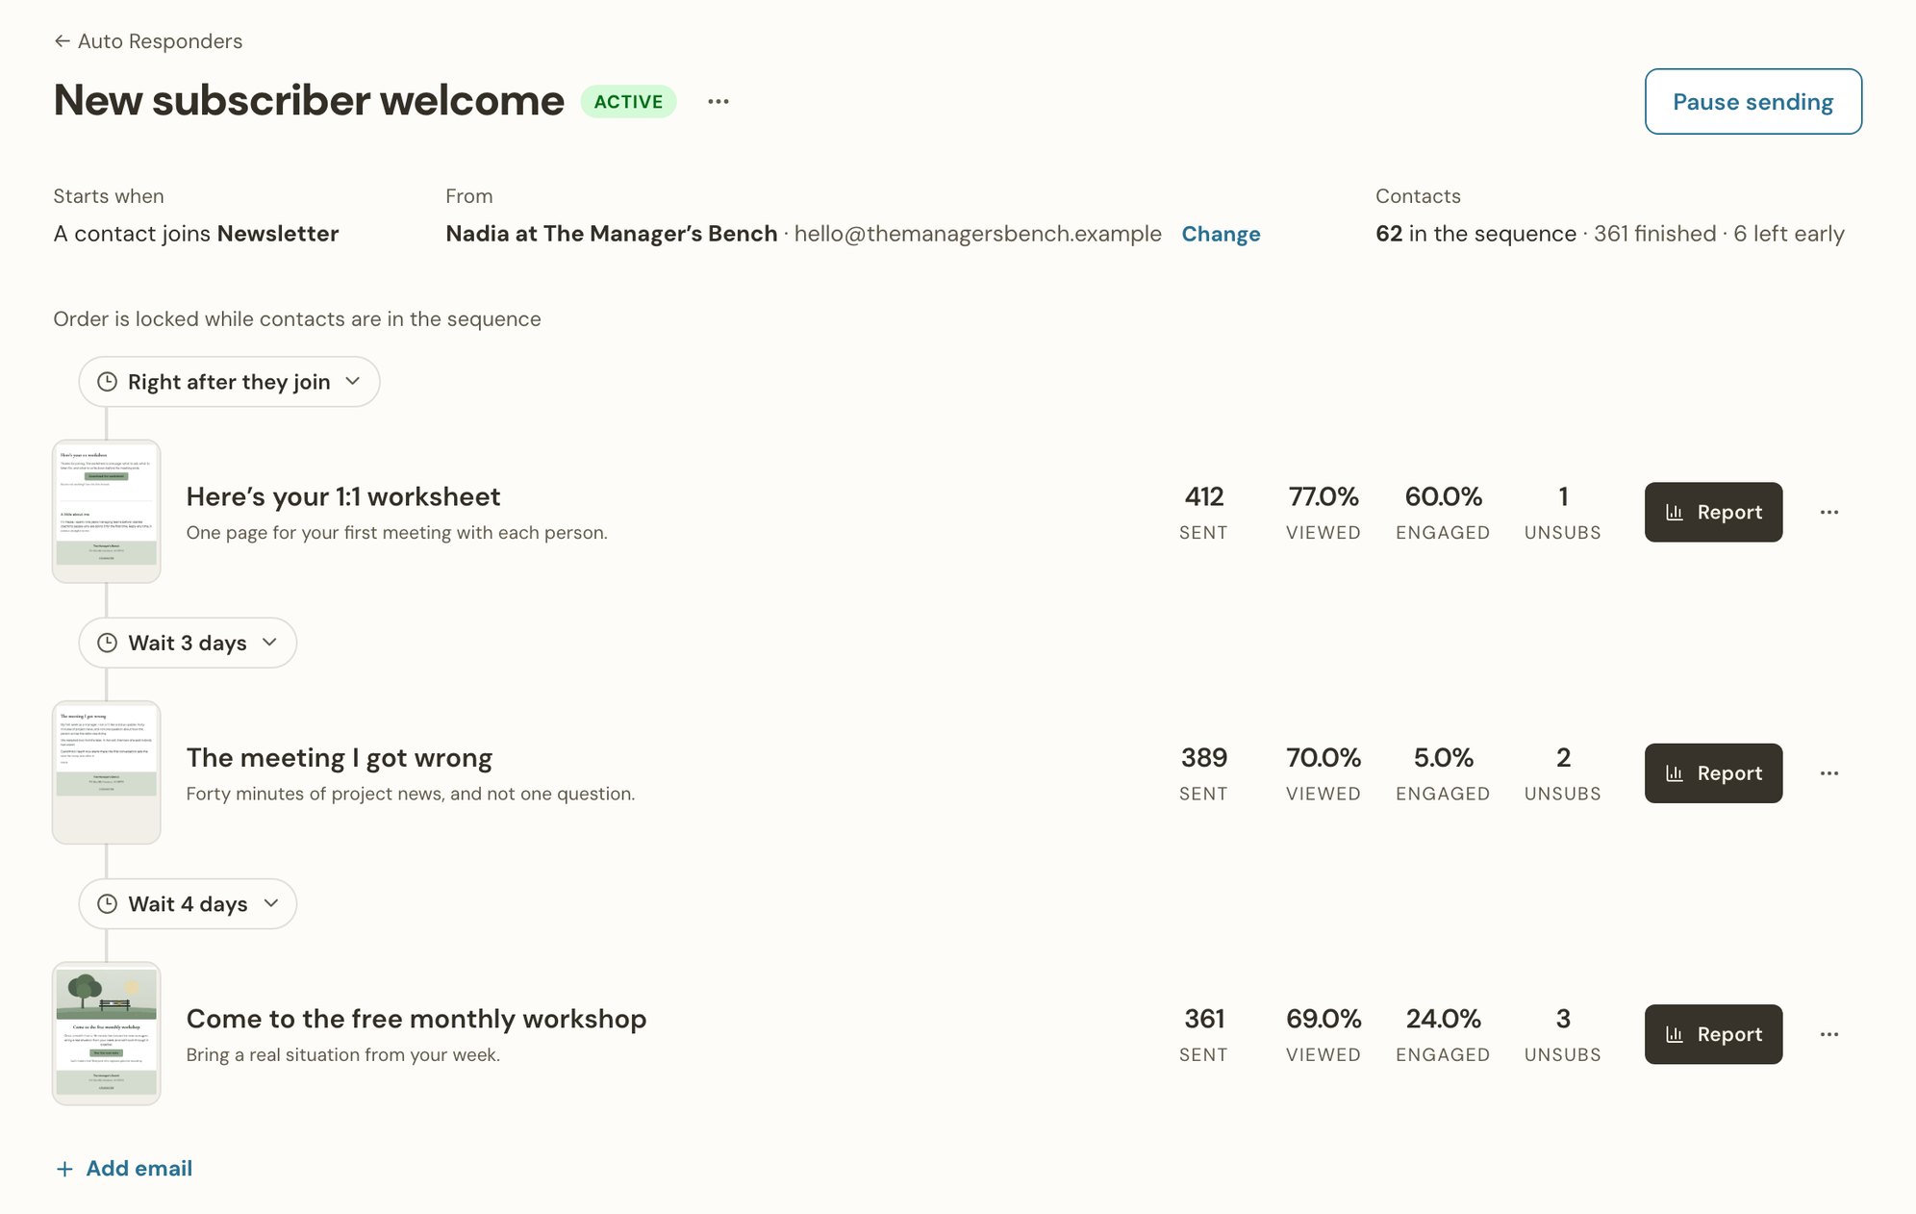This screenshot has width=1916, height=1214.
Task: Click the 24.0% engaged value
Action: tap(1443, 1019)
